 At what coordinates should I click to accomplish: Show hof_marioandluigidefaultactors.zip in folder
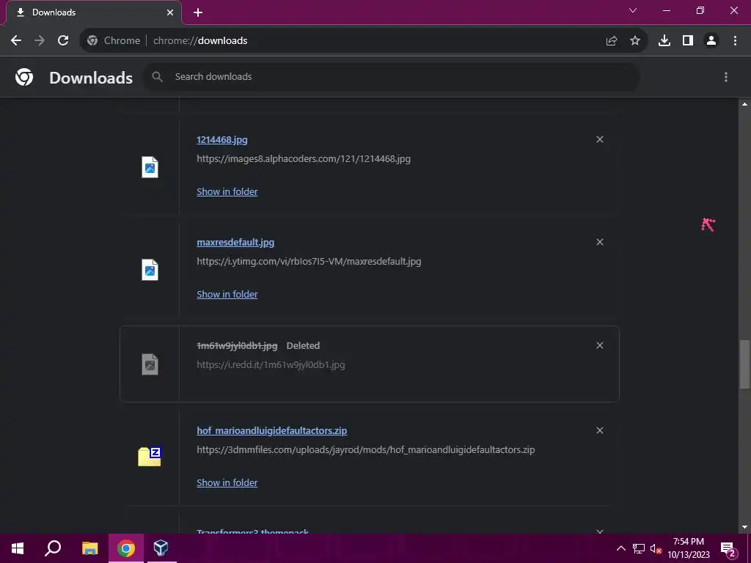(227, 482)
